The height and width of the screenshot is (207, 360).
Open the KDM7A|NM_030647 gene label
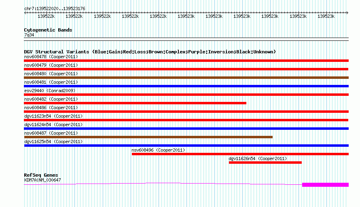42,180
